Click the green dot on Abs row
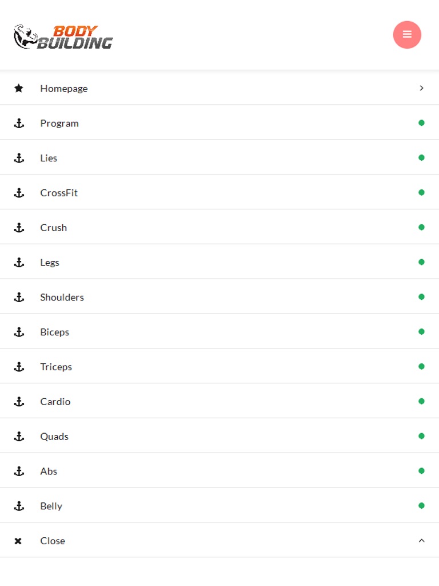The height and width of the screenshot is (586, 439). tap(421, 471)
